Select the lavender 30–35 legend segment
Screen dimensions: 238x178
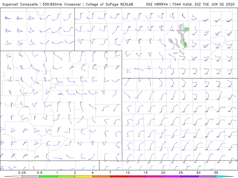click(207, 177)
